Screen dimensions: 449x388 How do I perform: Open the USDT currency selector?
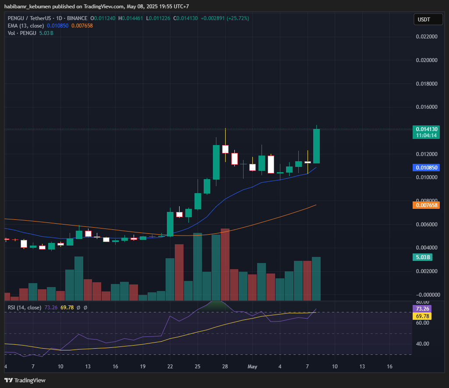(x=424, y=19)
